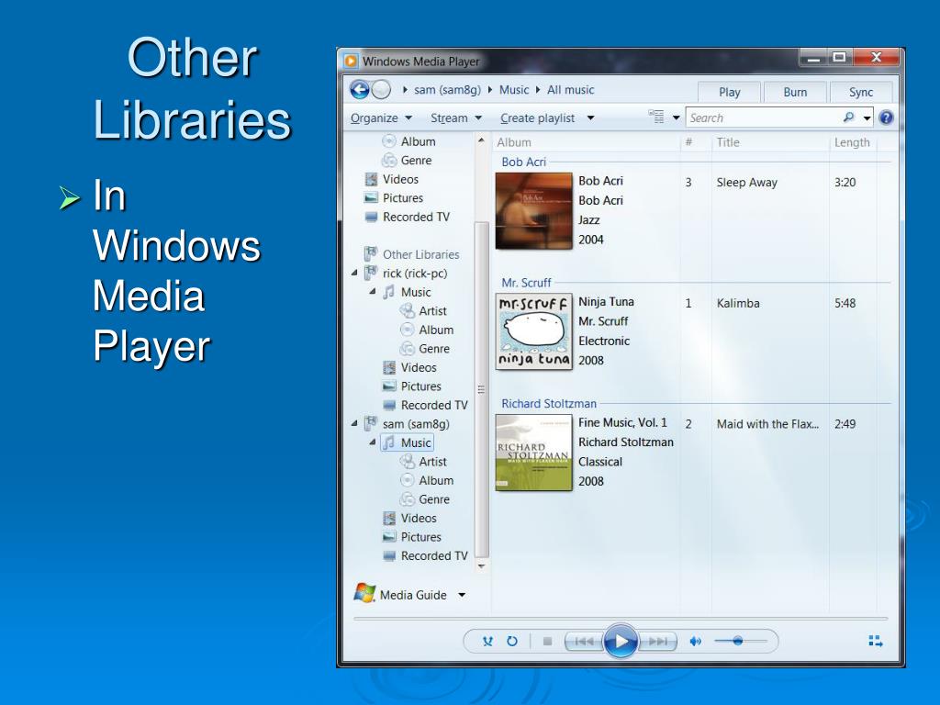Sort by the Album column header
The height and width of the screenshot is (705, 940).
click(x=514, y=142)
